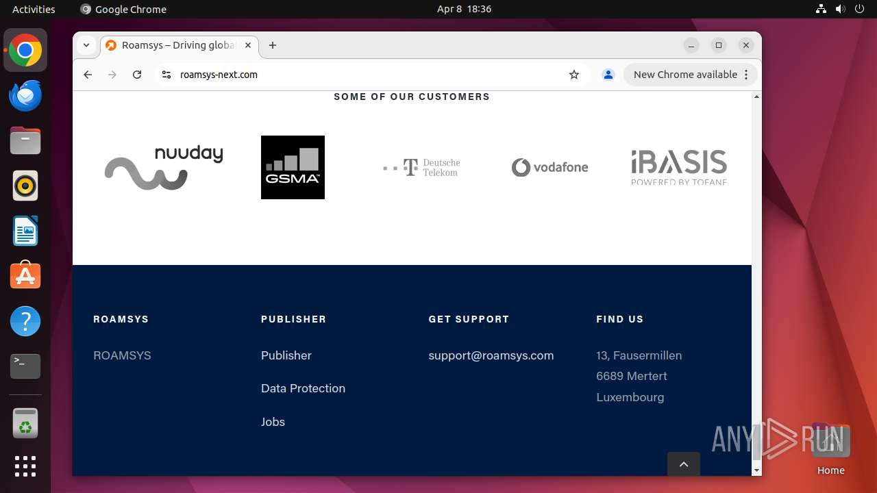Screen dimensions: 877x493
Task: Minimize the Chrome window
Action: pyautogui.click(x=691, y=45)
